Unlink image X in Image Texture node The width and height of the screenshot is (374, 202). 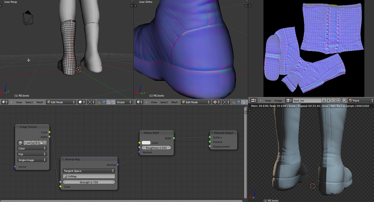point(45,143)
